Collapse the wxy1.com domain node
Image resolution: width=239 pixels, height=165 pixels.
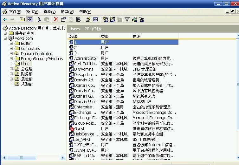5,38
